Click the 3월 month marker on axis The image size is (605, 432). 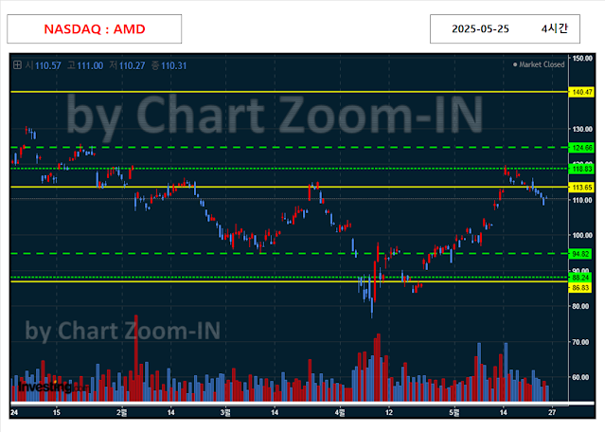pos(225,413)
